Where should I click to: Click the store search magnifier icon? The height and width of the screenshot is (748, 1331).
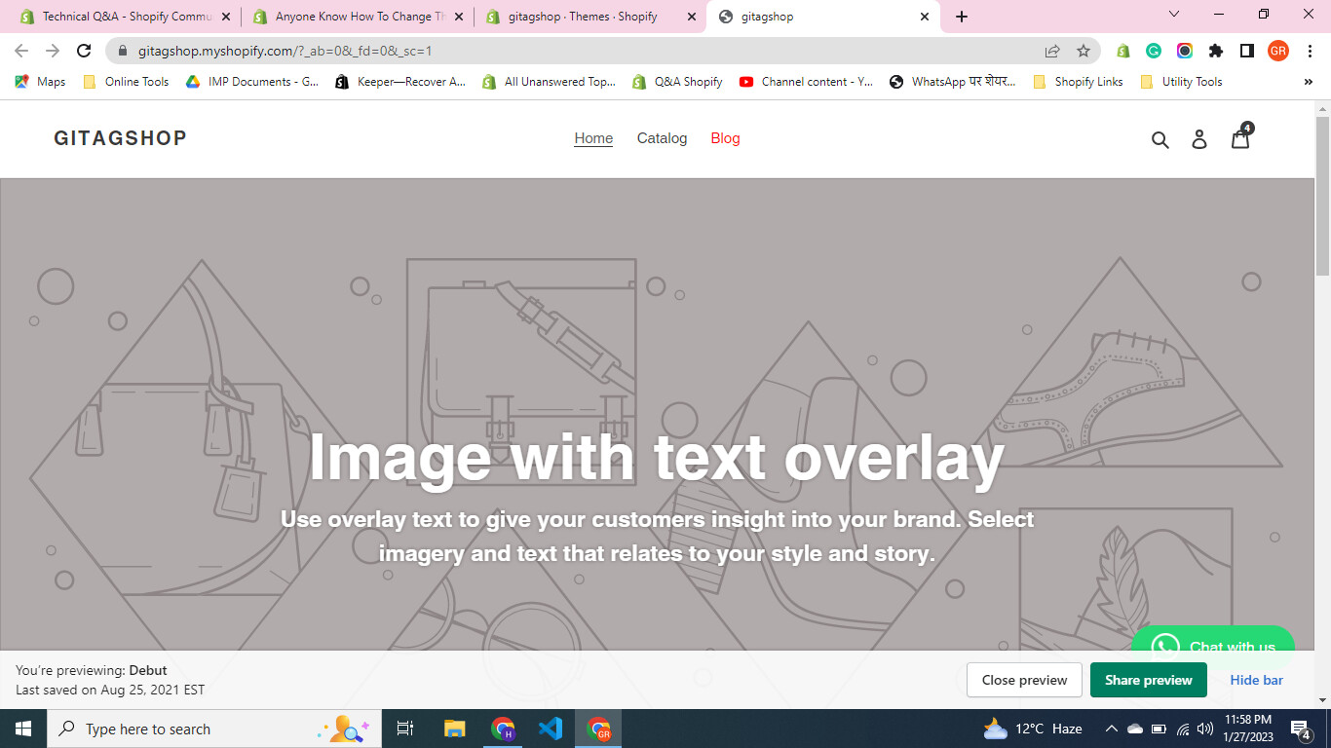click(x=1160, y=139)
